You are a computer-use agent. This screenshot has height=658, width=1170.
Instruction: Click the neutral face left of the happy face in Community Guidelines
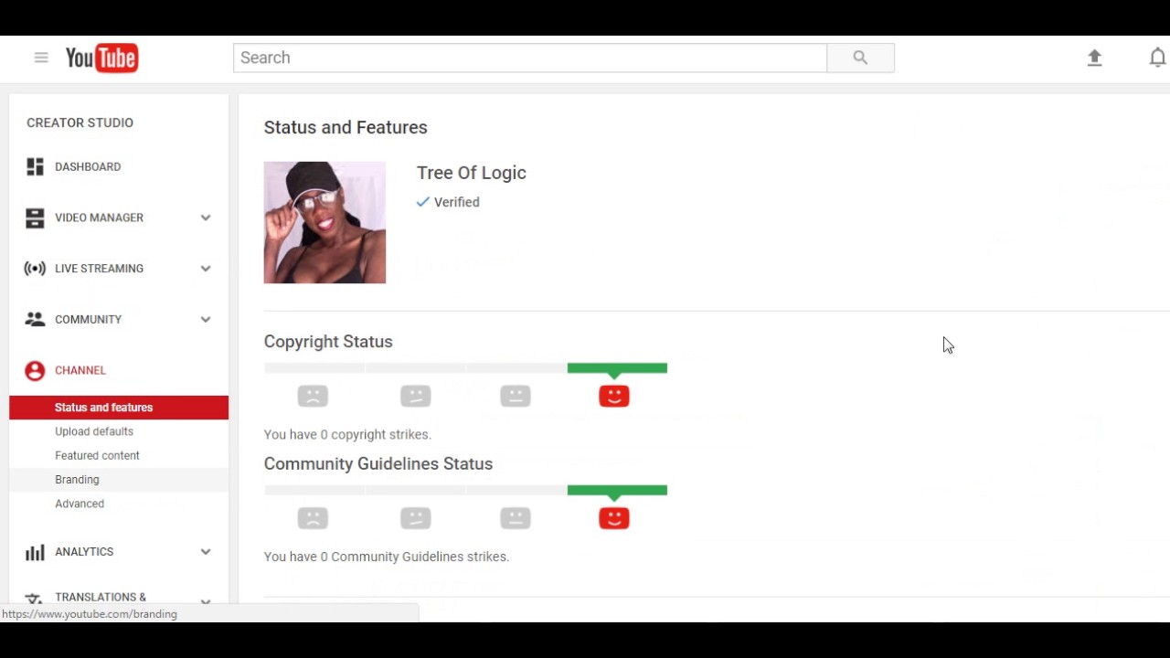click(x=516, y=518)
